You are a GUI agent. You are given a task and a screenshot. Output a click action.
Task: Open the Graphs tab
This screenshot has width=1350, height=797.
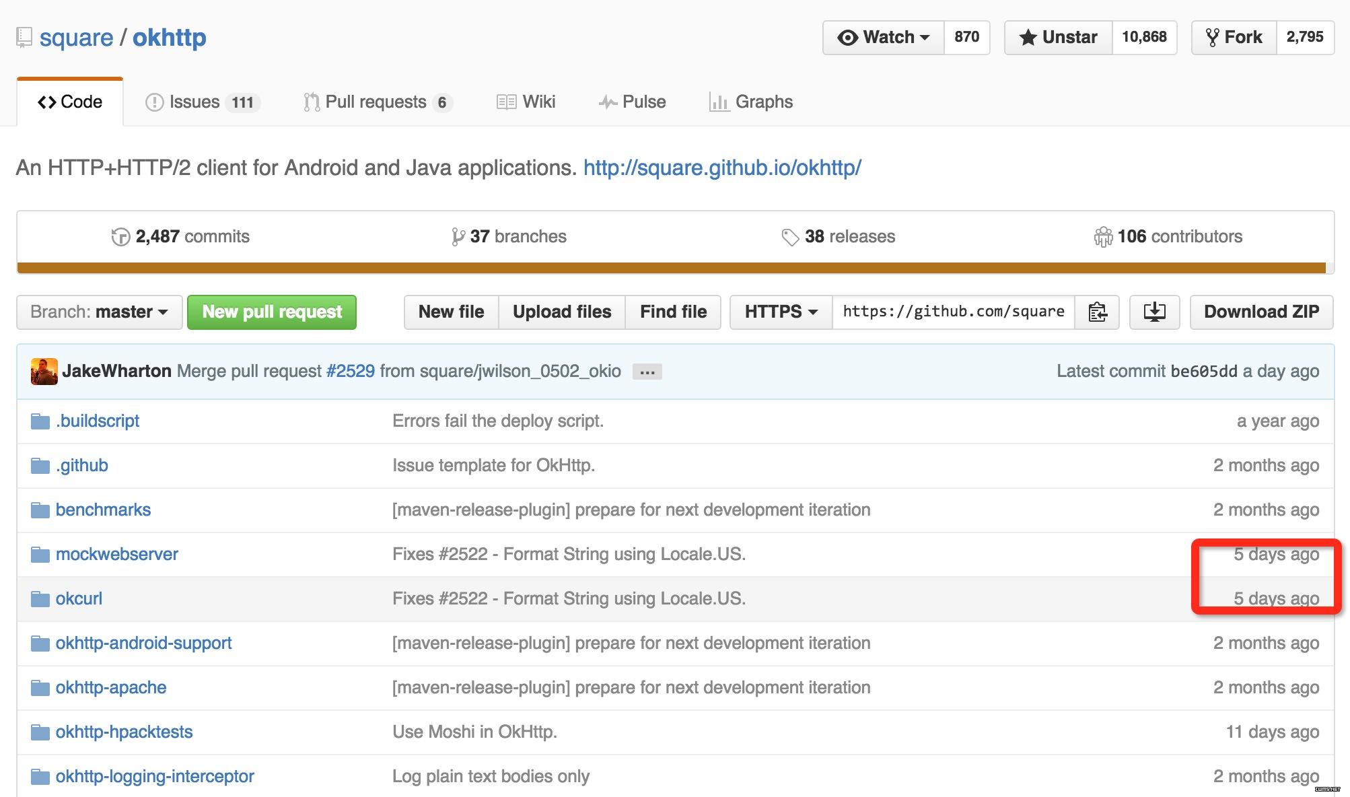click(x=751, y=102)
